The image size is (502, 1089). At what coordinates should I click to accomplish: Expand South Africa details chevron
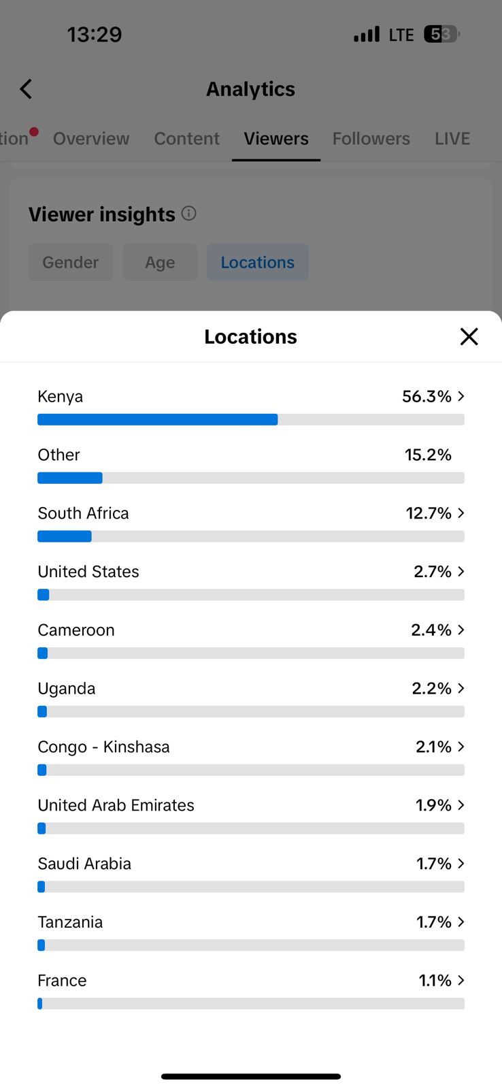461,513
